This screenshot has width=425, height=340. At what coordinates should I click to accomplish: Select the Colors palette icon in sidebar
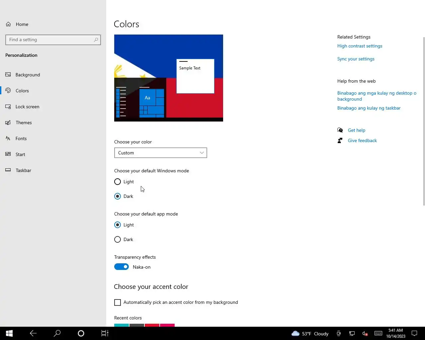point(8,91)
